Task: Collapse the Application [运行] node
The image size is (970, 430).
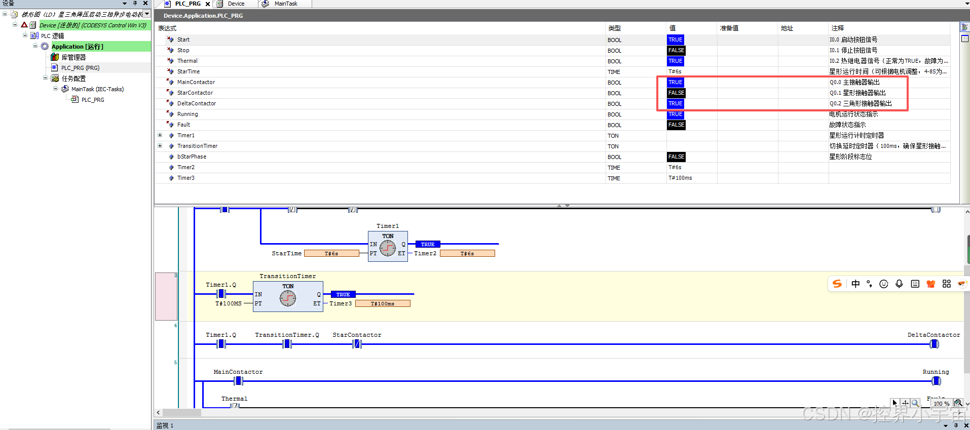Action: tap(35, 46)
